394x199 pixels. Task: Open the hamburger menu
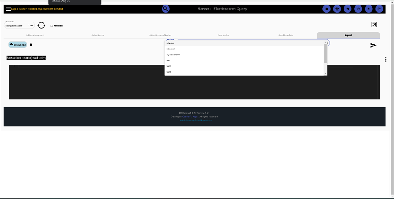[x=8, y=9]
